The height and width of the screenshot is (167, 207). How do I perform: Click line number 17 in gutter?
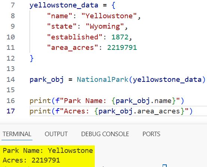tap(11, 111)
